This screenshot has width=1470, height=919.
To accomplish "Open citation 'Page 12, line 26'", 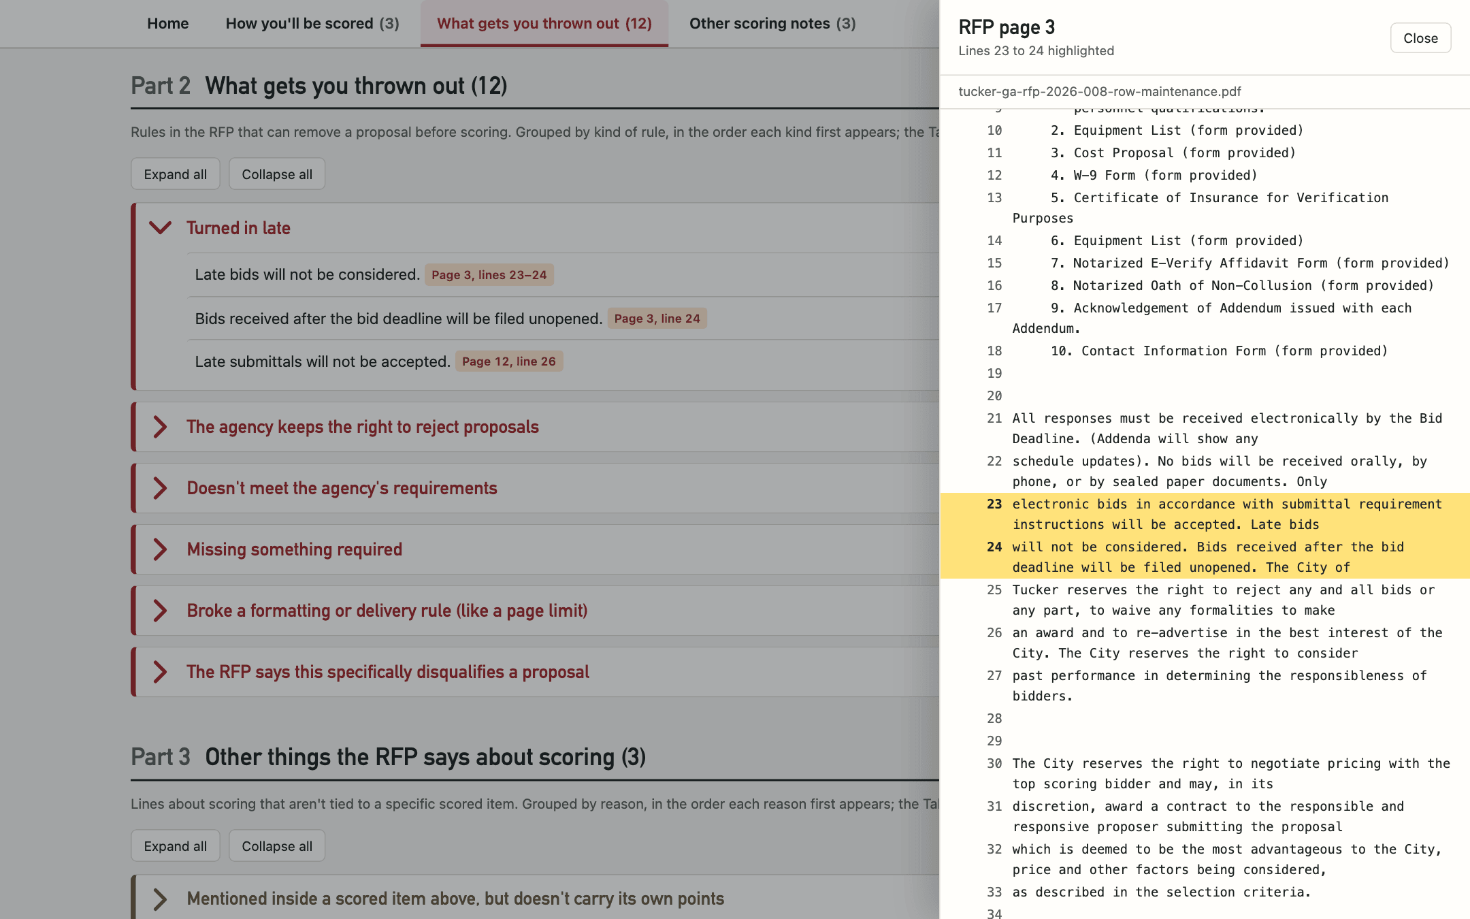I will (x=509, y=361).
